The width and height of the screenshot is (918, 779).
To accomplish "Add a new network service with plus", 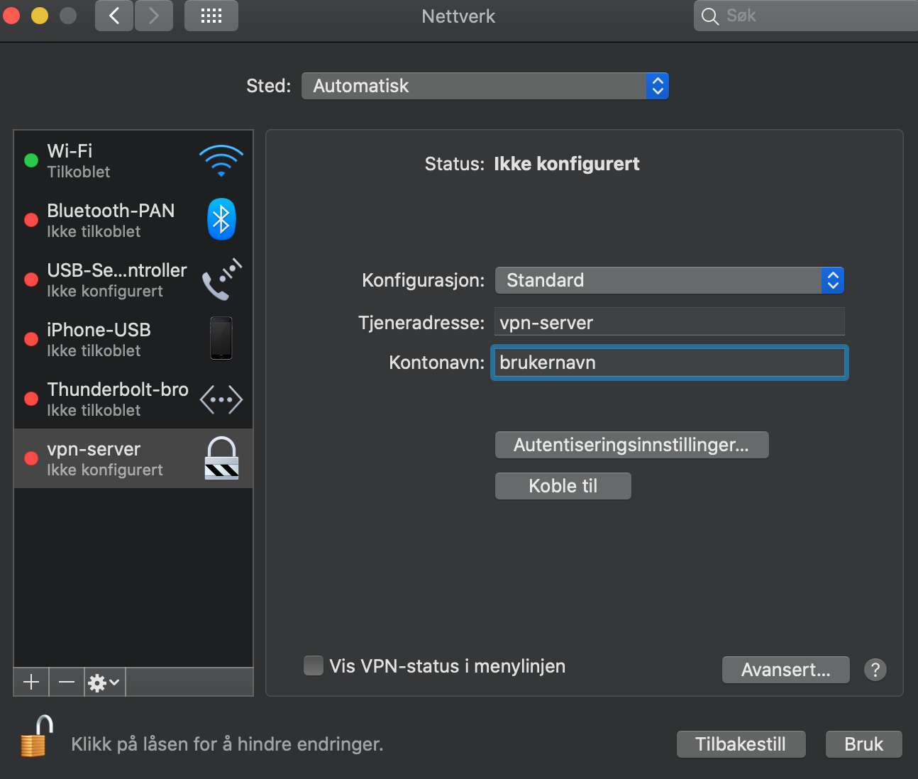I will 31,682.
